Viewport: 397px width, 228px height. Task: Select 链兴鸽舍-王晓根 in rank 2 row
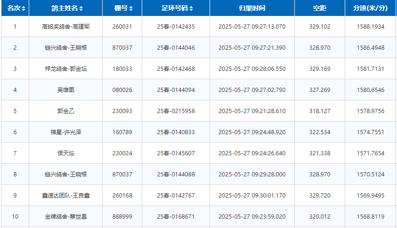click(x=66, y=48)
